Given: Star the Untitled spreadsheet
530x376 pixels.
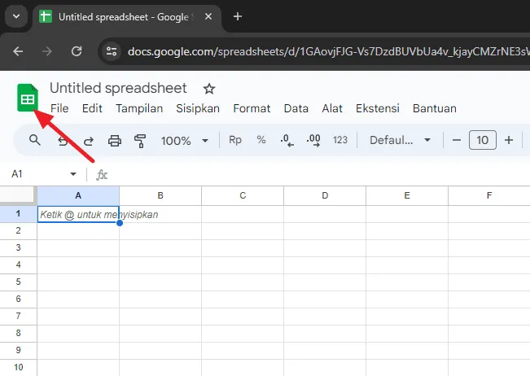Looking at the screenshot, I should point(209,89).
